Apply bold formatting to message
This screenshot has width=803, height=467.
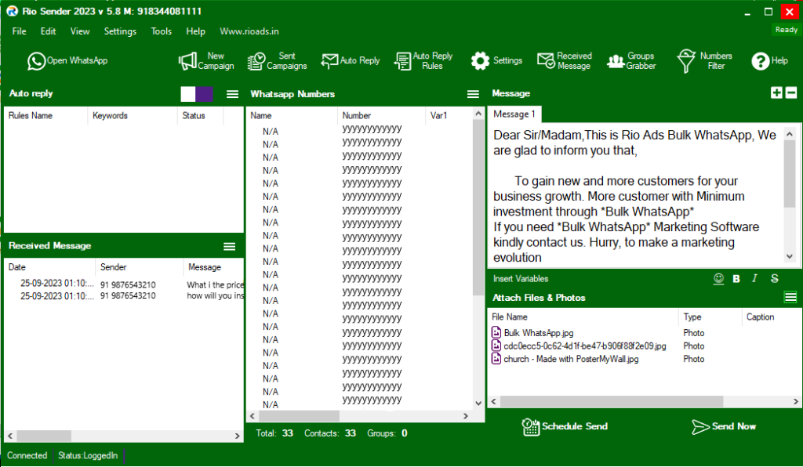coord(736,279)
